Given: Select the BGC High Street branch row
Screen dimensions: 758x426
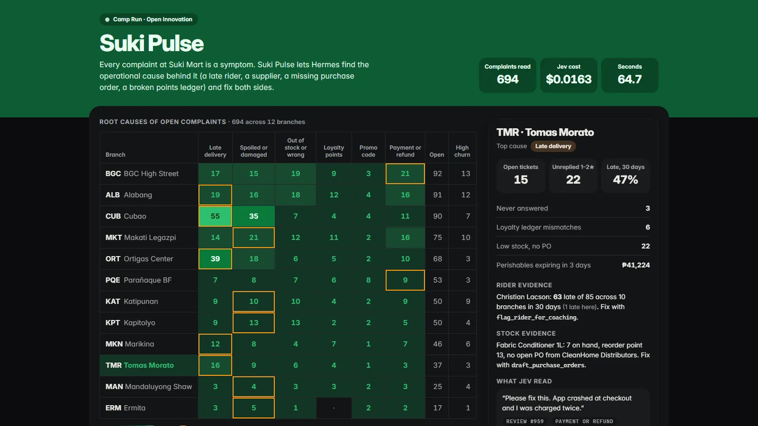Looking at the screenshot, I should [288, 174].
